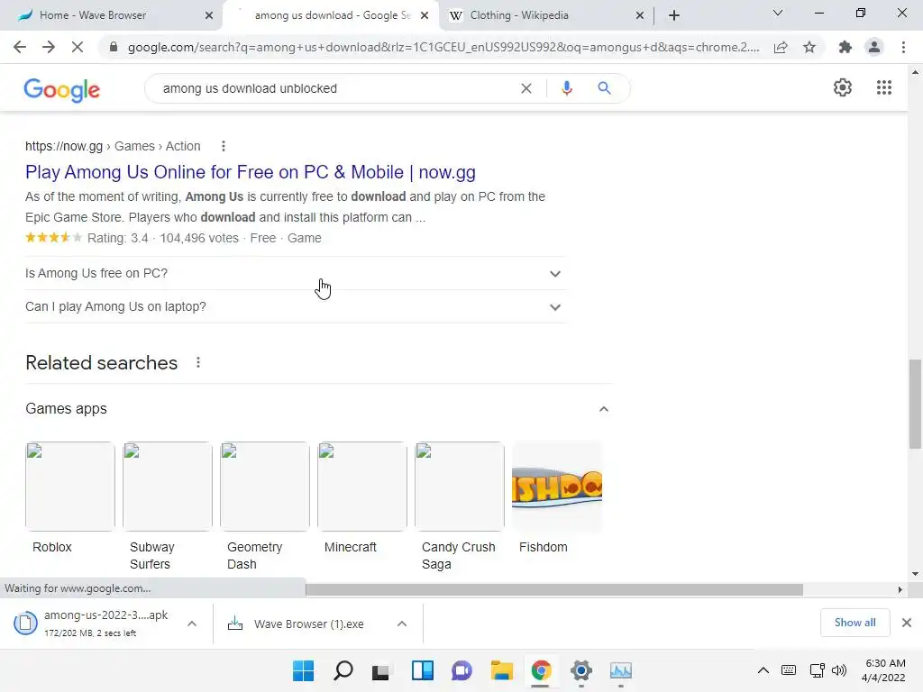Open a new browser tab
The width and height of the screenshot is (923, 692).
pos(674,15)
